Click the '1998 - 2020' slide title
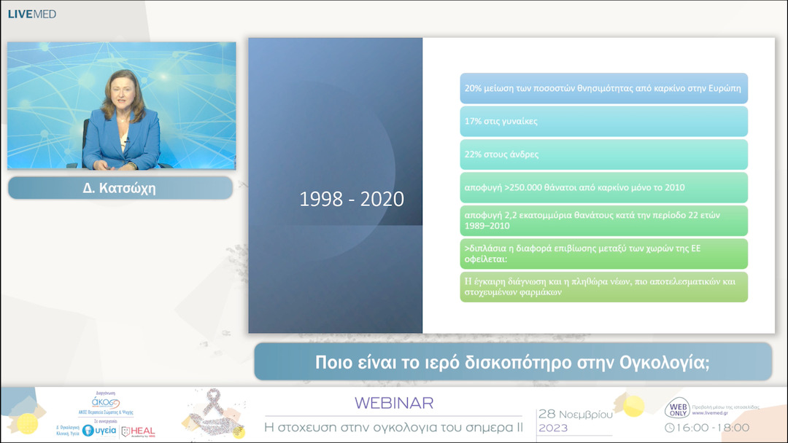 352,199
